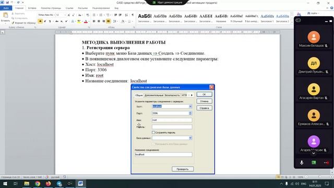Switch to Вставка ribbon tab
Image resolution: width=334 pixels, height=188 pixels.
(x=32, y=8)
